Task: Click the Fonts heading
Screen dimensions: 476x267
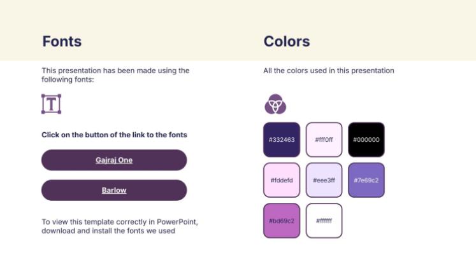Action: (x=62, y=41)
